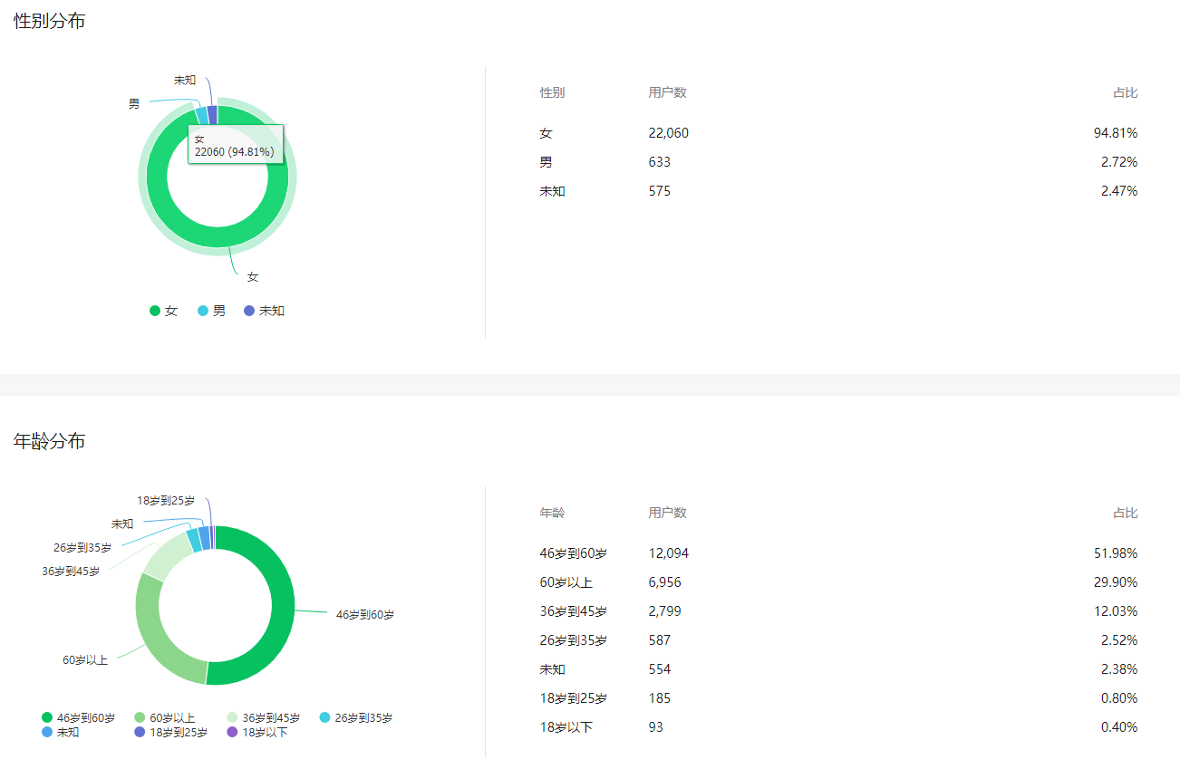Image resolution: width=1180 pixels, height=759 pixels.
Task: Click the 0.80% percentage cell
Action: coord(1119,698)
